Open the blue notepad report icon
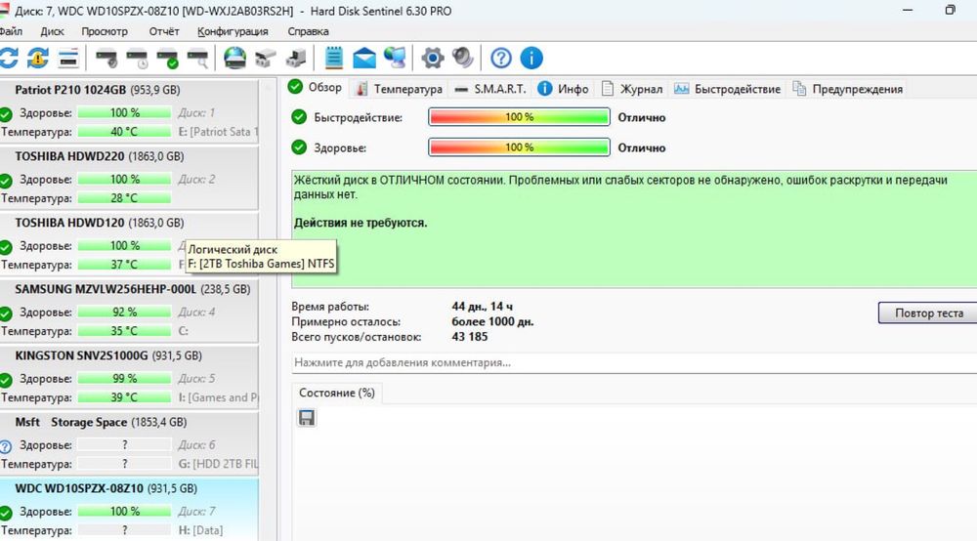Viewport: 977px width, 541px height. click(x=334, y=58)
